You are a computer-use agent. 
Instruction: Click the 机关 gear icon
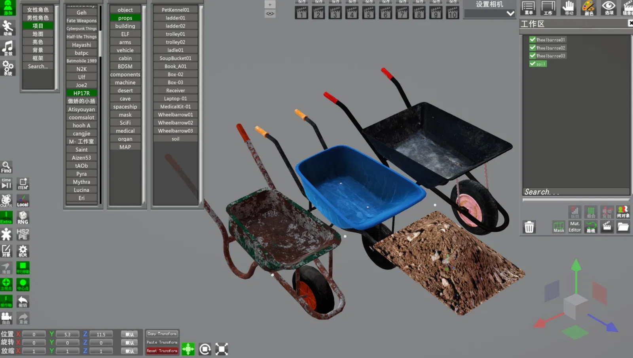tap(23, 251)
